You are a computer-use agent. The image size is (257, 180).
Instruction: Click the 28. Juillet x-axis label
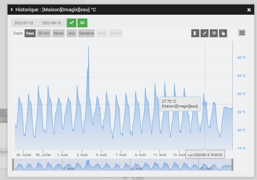(24, 155)
